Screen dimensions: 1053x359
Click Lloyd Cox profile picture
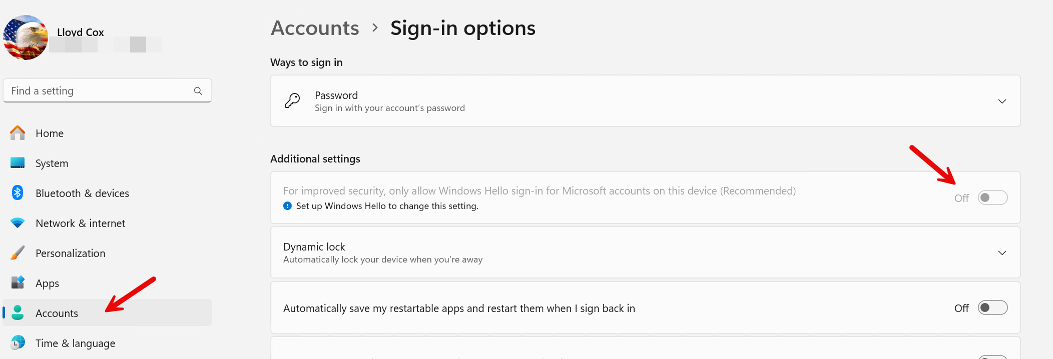coord(26,37)
